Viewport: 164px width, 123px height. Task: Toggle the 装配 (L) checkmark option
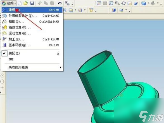(x=4, y=53)
